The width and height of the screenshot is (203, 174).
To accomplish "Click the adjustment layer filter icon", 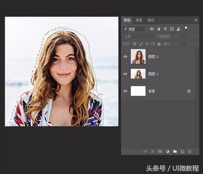I will coord(158,29).
